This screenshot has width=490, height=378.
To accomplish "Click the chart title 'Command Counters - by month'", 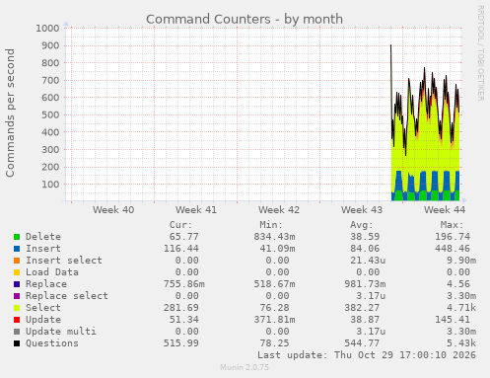I will pyautogui.click(x=245, y=20).
